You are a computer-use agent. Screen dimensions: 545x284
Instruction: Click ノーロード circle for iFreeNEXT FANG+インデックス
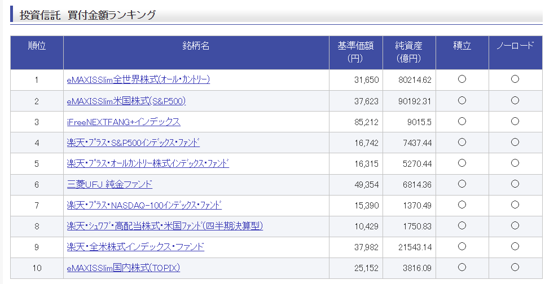[515, 121]
